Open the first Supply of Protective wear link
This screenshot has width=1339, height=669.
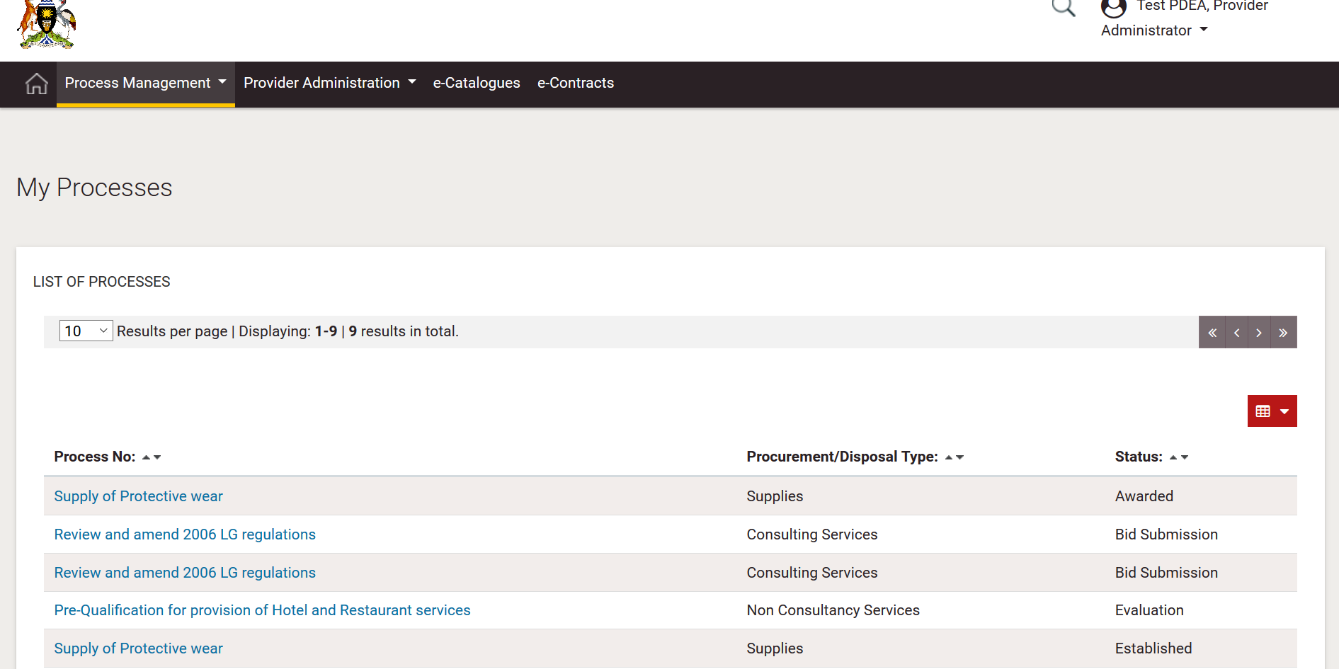click(138, 496)
